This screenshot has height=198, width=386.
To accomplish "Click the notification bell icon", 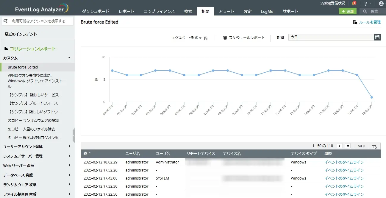I will [x=354, y=3].
